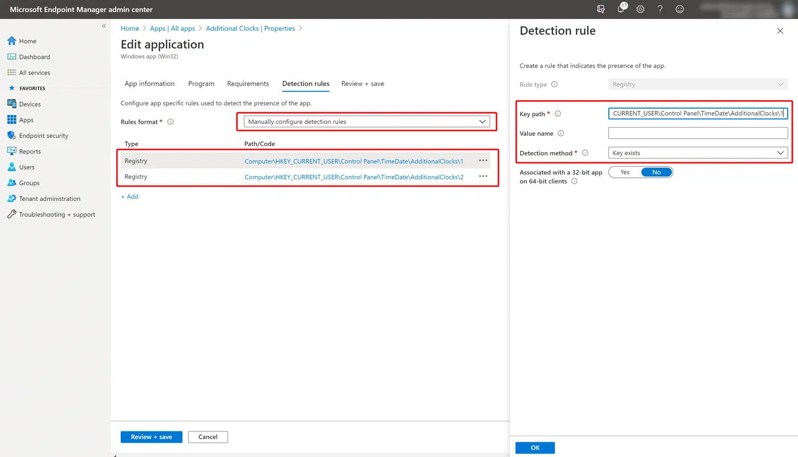
Task: Click the Key path info icon
Action: click(x=558, y=114)
